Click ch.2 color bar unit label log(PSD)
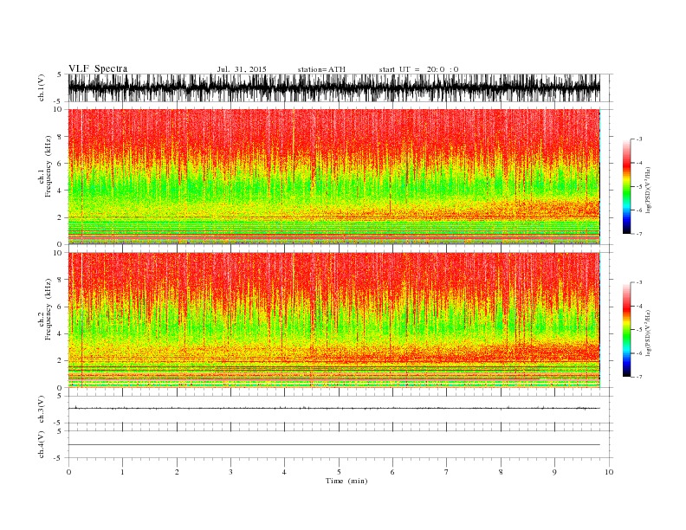Image resolution: width=686 pixels, height=530 pixels. click(648, 333)
